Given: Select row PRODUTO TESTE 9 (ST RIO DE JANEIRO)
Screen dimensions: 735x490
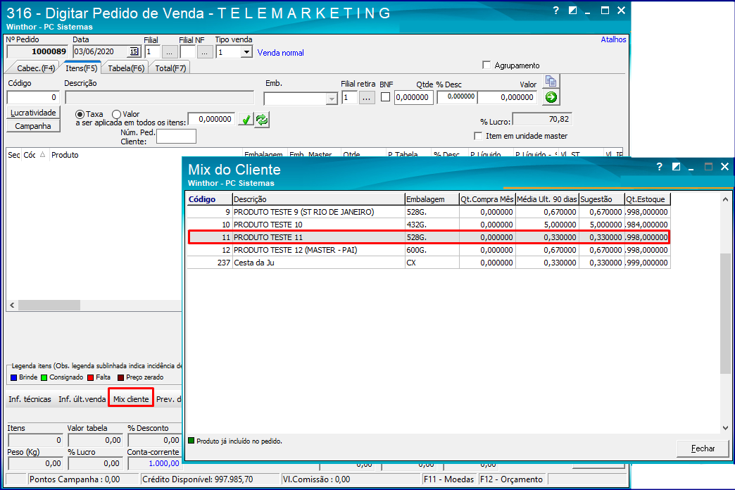Looking at the screenshot, I should (x=429, y=212).
